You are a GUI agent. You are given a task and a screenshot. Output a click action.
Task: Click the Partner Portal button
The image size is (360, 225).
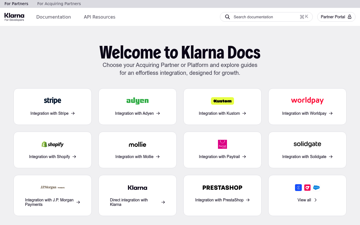point(336,17)
